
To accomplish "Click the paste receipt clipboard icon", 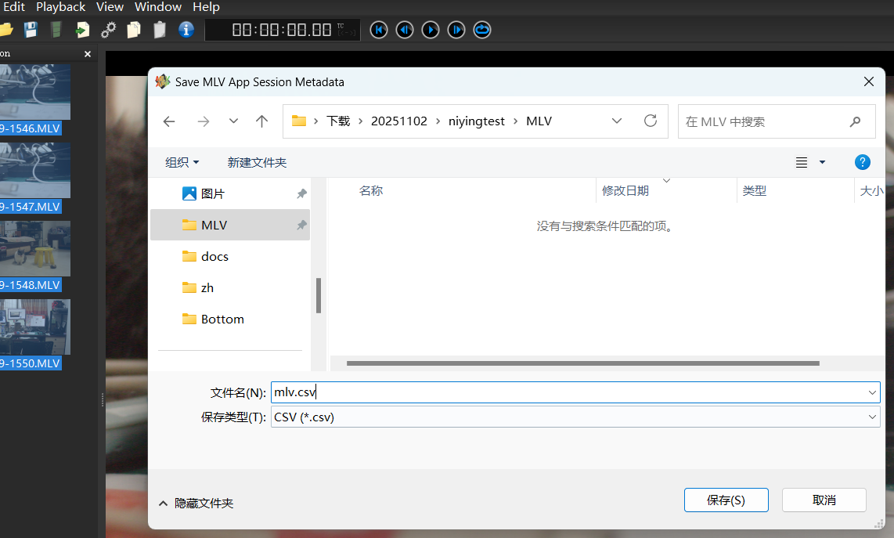I will (x=160, y=30).
